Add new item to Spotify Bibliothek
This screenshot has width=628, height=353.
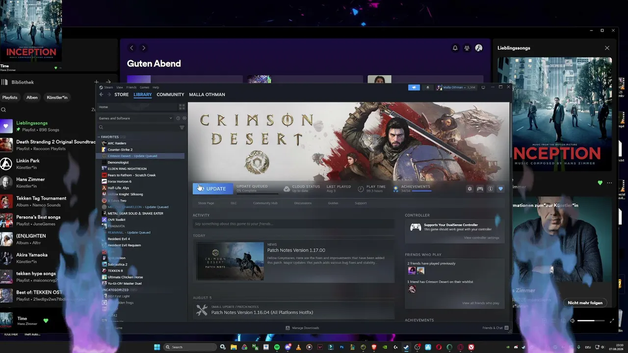pos(96,82)
